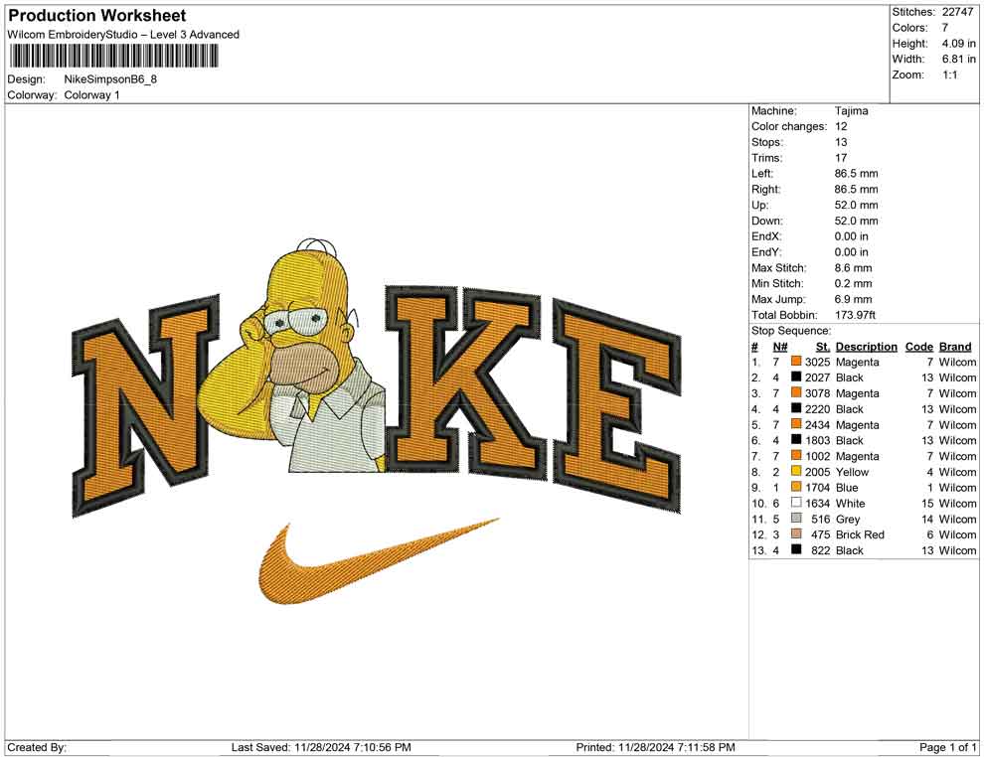Click the black swatch for 822 Black
The width and height of the screenshot is (984, 757).
(796, 549)
